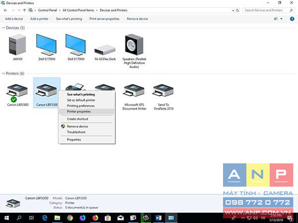This screenshot has height=223, width=298.
Task: Go back with the back arrow
Action: pos(5,10)
